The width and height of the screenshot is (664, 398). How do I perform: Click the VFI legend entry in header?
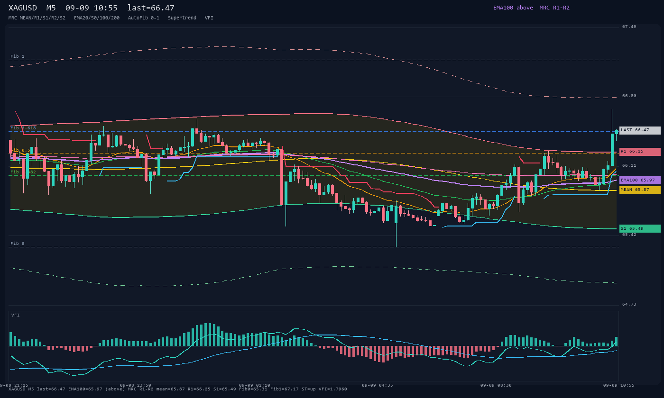tap(209, 18)
